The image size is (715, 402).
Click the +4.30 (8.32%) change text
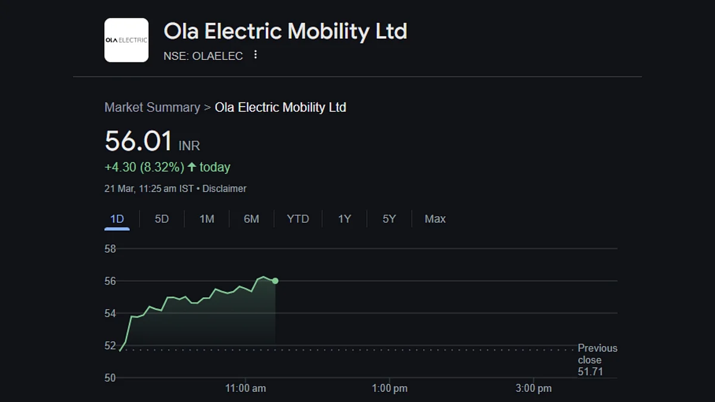[x=144, y=167]
